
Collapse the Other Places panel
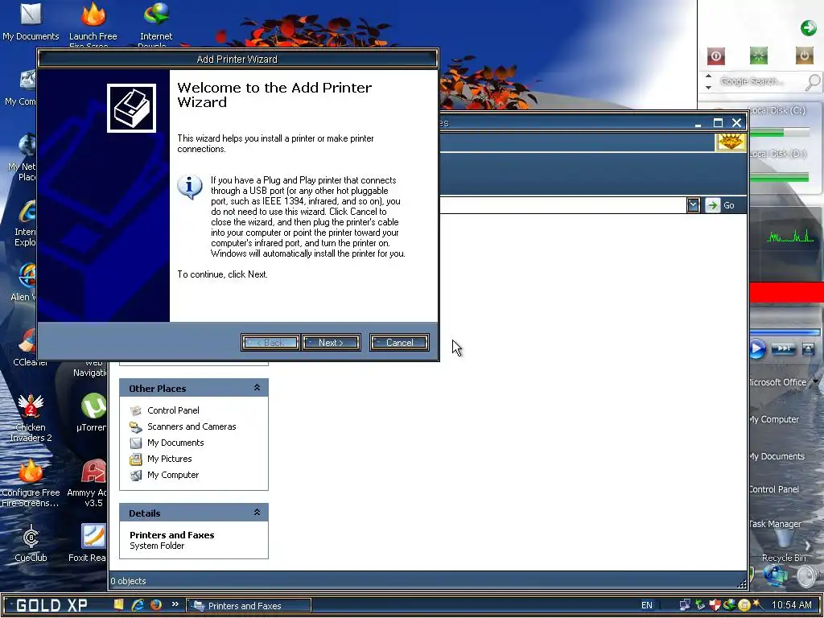click(x=257, y=388)
